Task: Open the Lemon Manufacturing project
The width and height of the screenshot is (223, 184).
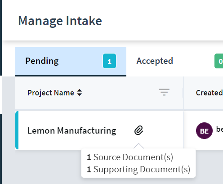Action: tap(72, 130)
